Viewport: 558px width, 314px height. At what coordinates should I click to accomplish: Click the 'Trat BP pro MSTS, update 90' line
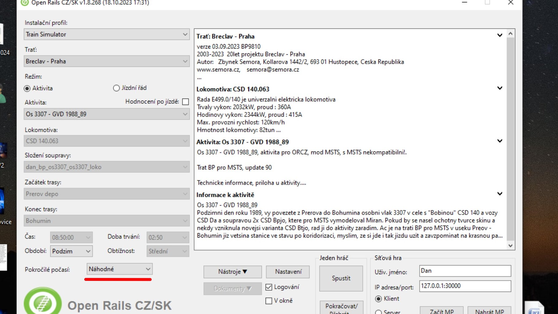tap(234, 167)
